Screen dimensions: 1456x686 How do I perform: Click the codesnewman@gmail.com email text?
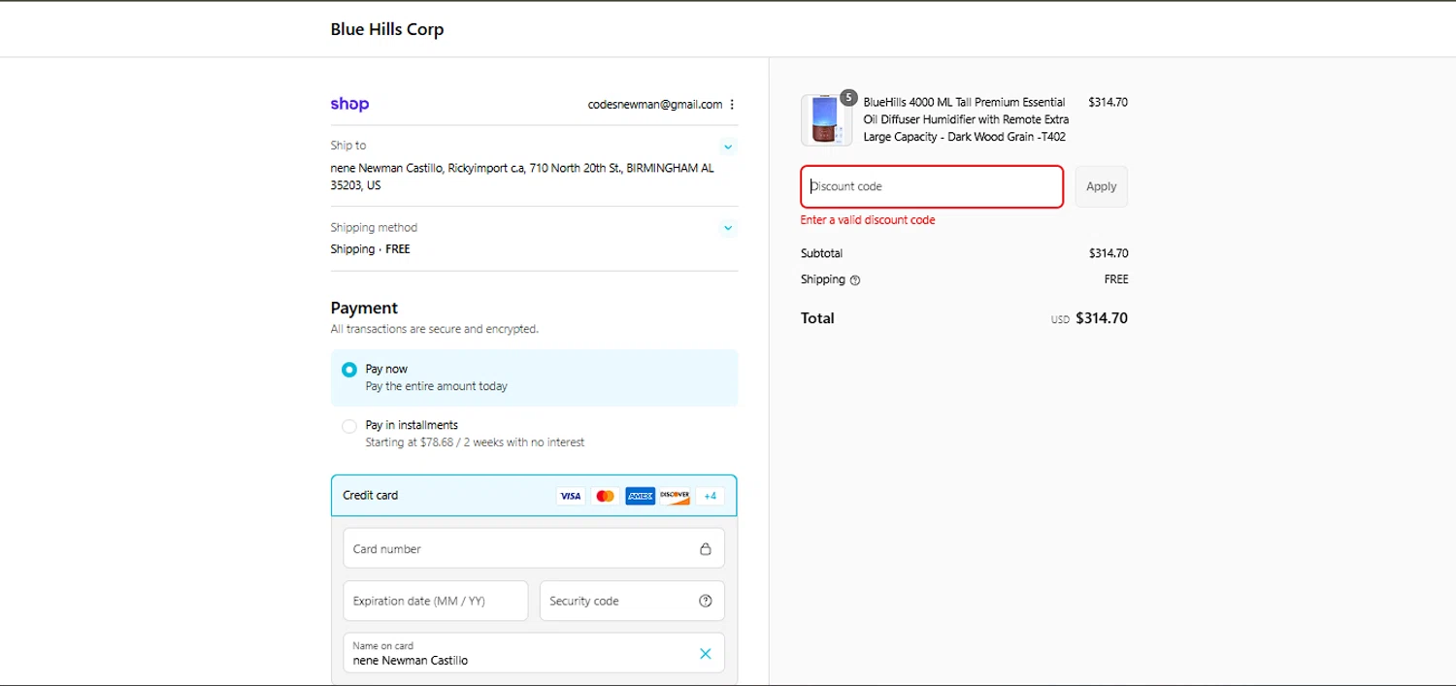tap(655, 104)
